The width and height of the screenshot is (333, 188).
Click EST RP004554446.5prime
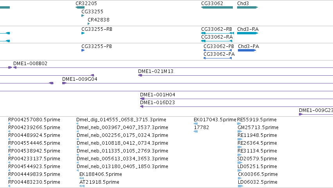[x=34, y=143]
